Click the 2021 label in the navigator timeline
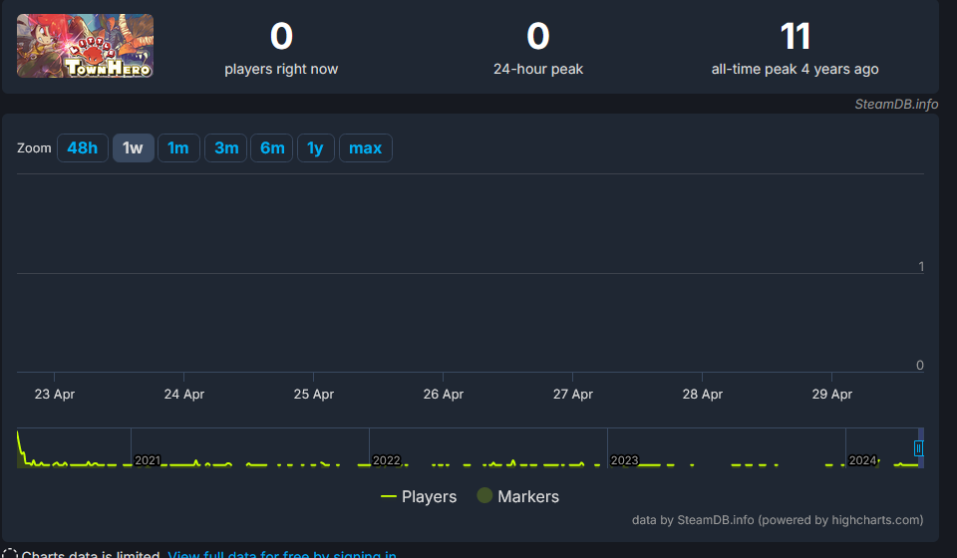This screenshot has width=957, height=558. point(148,460)
